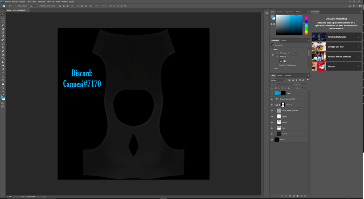The height and width of the screenshot is (199, 364).
Task: Show the Capa 3 layer
Action: 272,93
